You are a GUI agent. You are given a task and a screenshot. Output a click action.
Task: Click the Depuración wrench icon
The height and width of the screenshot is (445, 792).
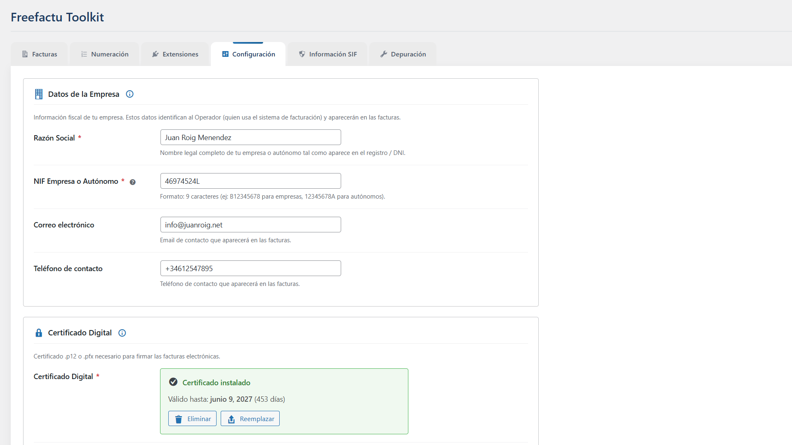[384, 54]
